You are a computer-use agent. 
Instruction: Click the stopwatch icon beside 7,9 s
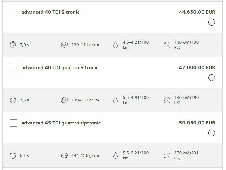13,45
